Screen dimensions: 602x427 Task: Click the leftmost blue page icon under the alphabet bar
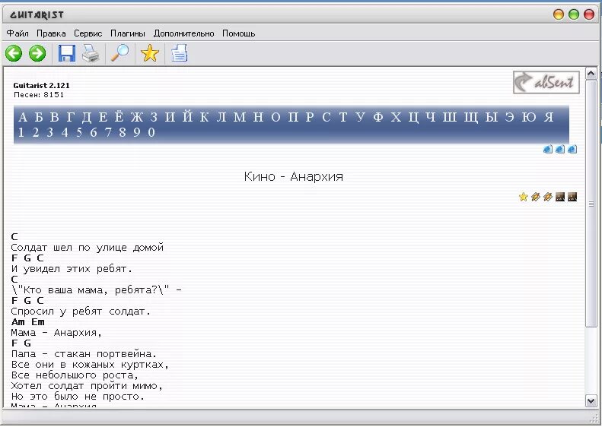[x=548, y=149]
